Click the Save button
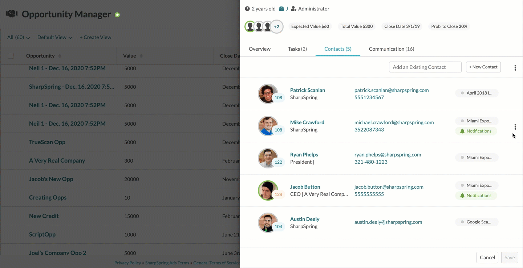The image size is (523, 268). point(510,257)
